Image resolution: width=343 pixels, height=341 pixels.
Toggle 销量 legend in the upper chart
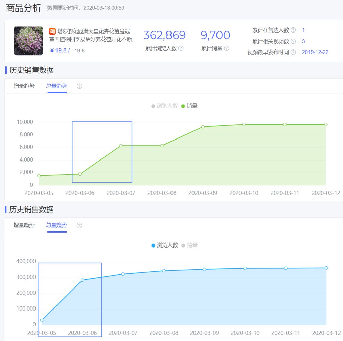[189, 106]
